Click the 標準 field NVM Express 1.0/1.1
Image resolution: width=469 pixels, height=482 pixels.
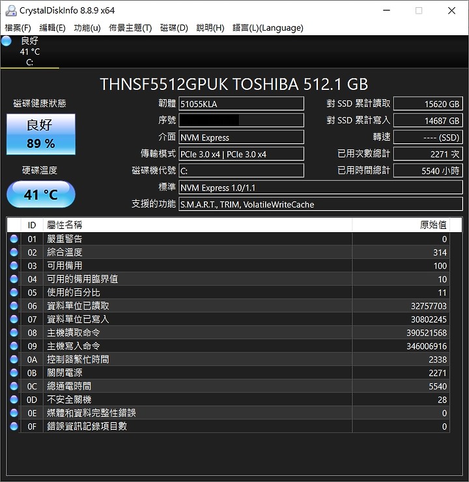point(320,187)
